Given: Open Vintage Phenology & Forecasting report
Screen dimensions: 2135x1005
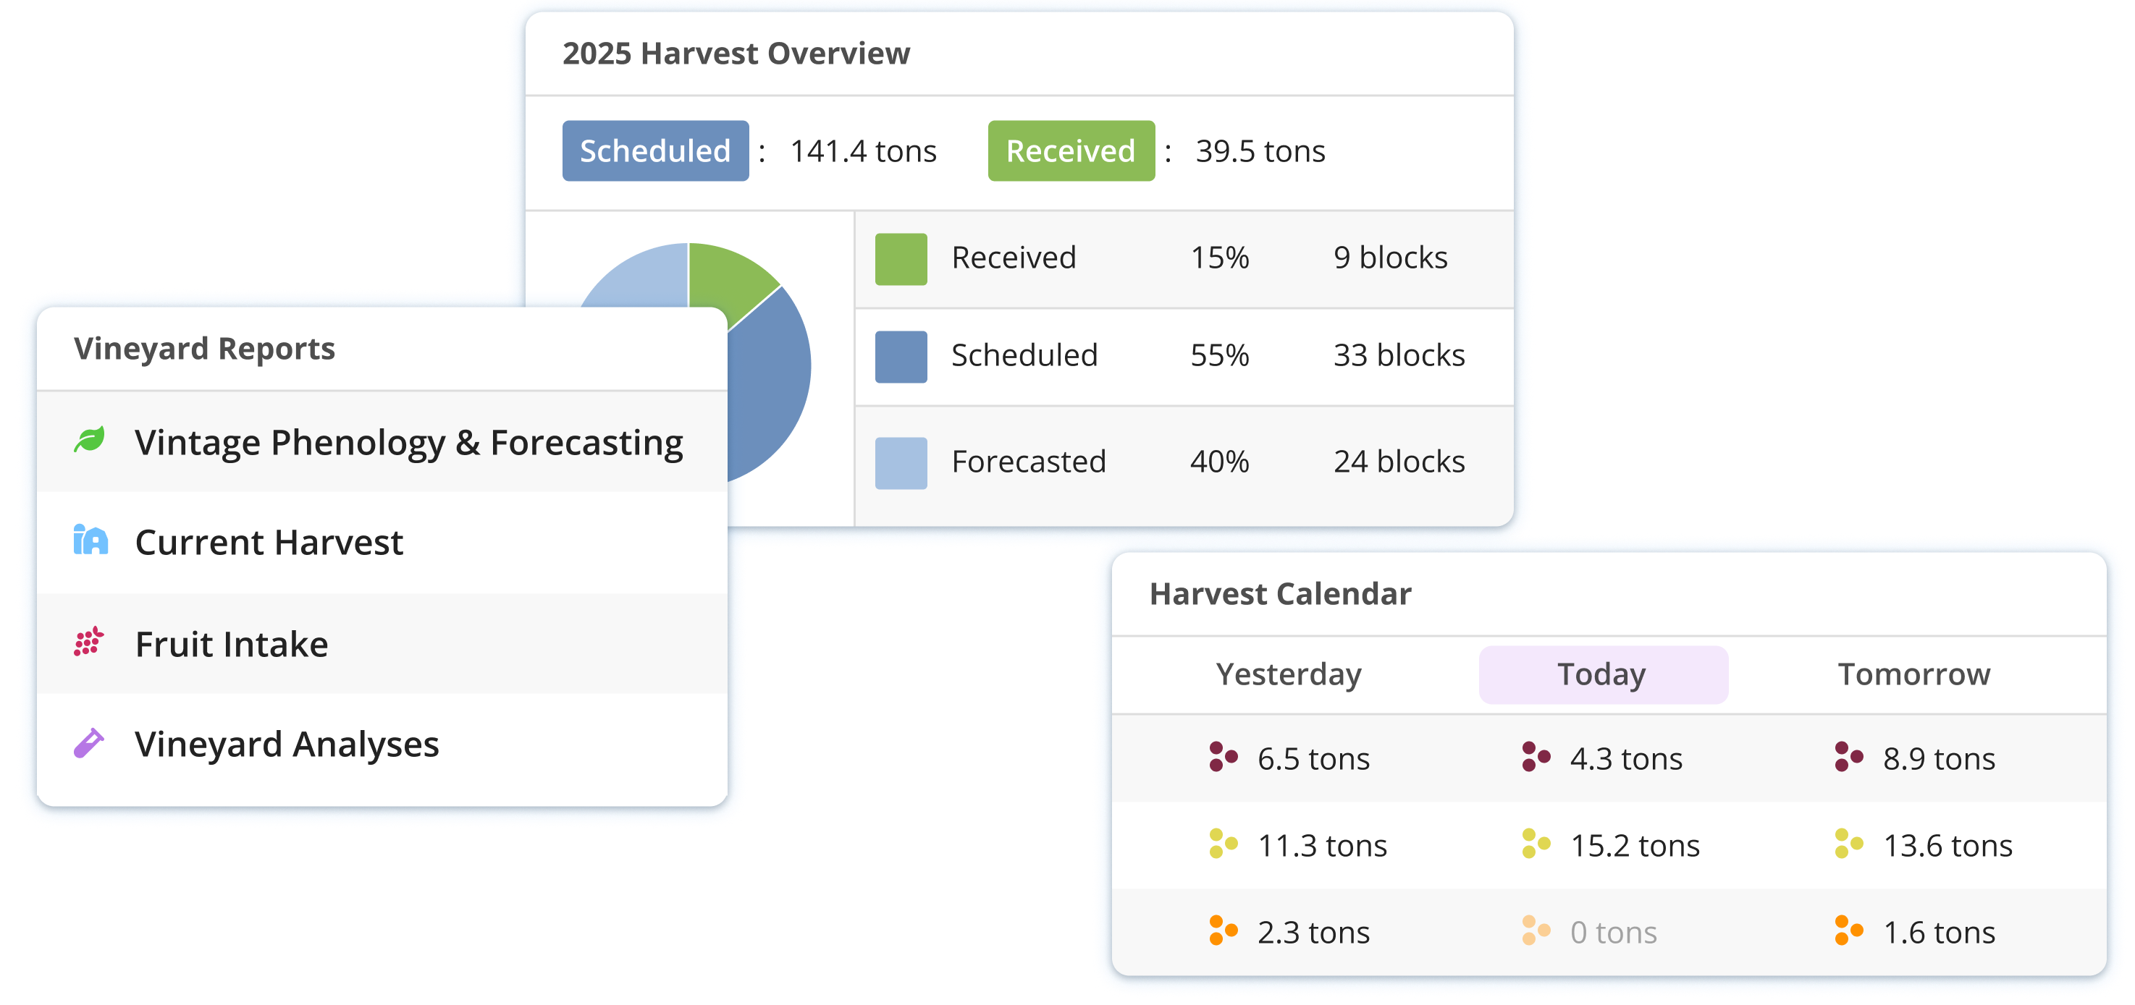Looking at the screenshot, I should pos(408,442).
